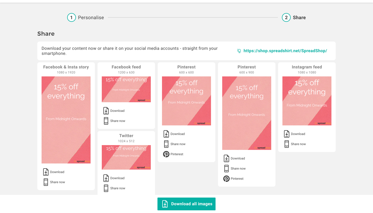Open the Twitter 1024 x 512 image preview
Viewport: 373px width, 213px height.
126,157
